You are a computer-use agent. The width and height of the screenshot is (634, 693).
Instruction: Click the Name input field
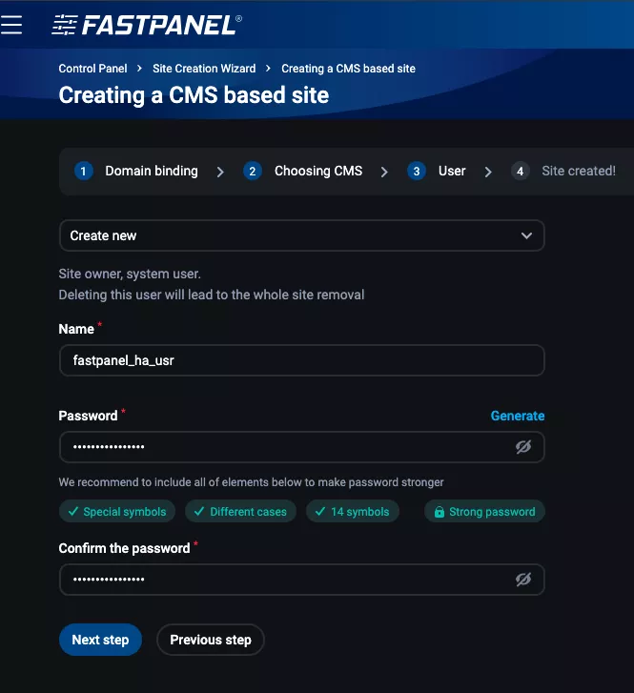[x=301, y=360]
